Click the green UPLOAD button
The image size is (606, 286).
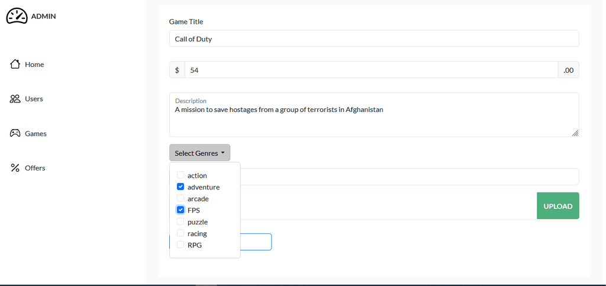(558, 206)
